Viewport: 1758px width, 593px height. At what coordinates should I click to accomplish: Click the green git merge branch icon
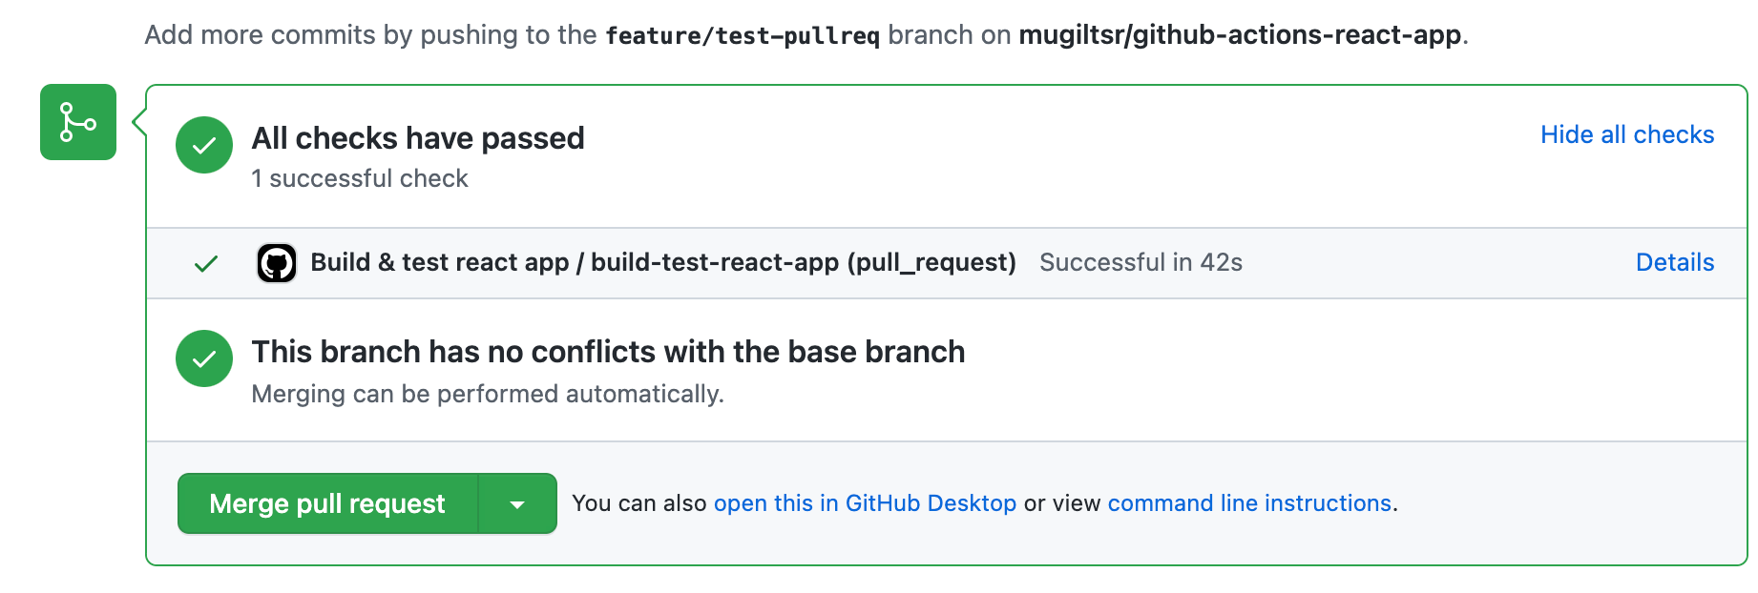(78, 122)
